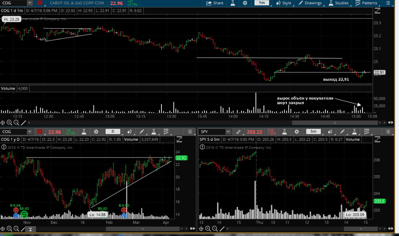Expand the symbol dropdown next to top COG field
Screen dimensions: 399x236
pos(30,3)
